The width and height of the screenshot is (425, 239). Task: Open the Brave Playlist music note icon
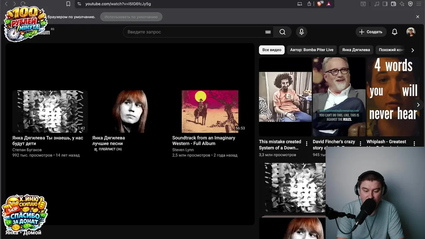coord(377,4)
